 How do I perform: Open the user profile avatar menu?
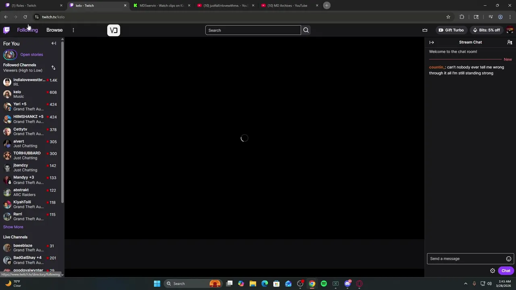click(510, 30)
